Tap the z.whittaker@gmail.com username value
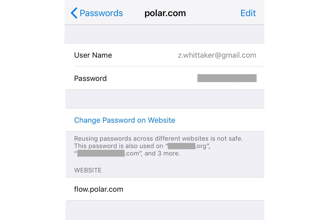 click(x=217, y=55)
